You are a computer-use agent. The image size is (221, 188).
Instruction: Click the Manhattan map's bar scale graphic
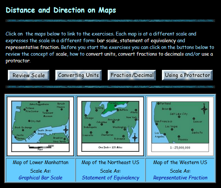pyautogui.click(x=40, y=147)
